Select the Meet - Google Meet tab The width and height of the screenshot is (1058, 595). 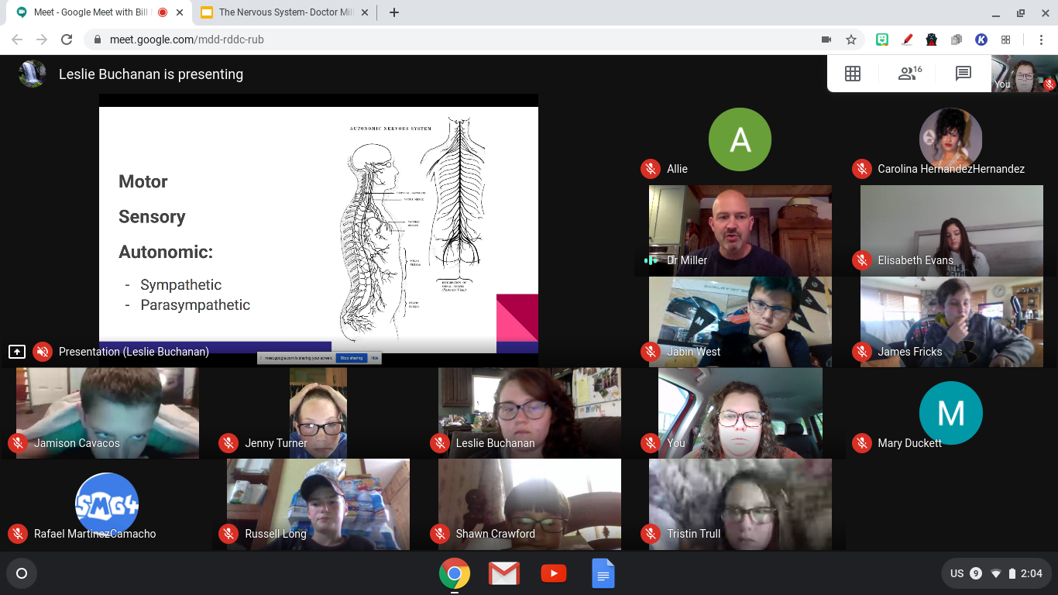pyautogui.click(x=93, y=12)
